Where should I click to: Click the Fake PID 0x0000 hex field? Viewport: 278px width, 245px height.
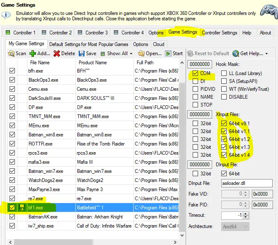[262, 204]
